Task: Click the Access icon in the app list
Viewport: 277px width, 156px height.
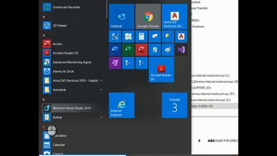Action: 47,44
